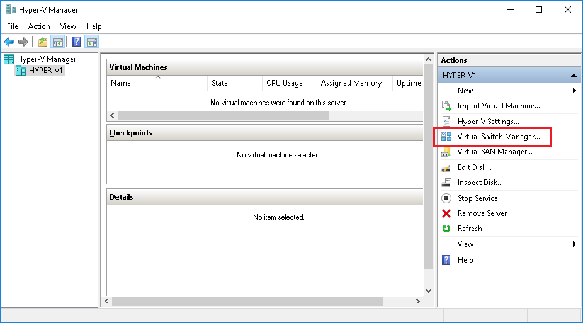The width and height of the screenshot is (583, 323).
Task: Toggle the Show/Hide Console Tree icon
Action: tap(58, 42)
